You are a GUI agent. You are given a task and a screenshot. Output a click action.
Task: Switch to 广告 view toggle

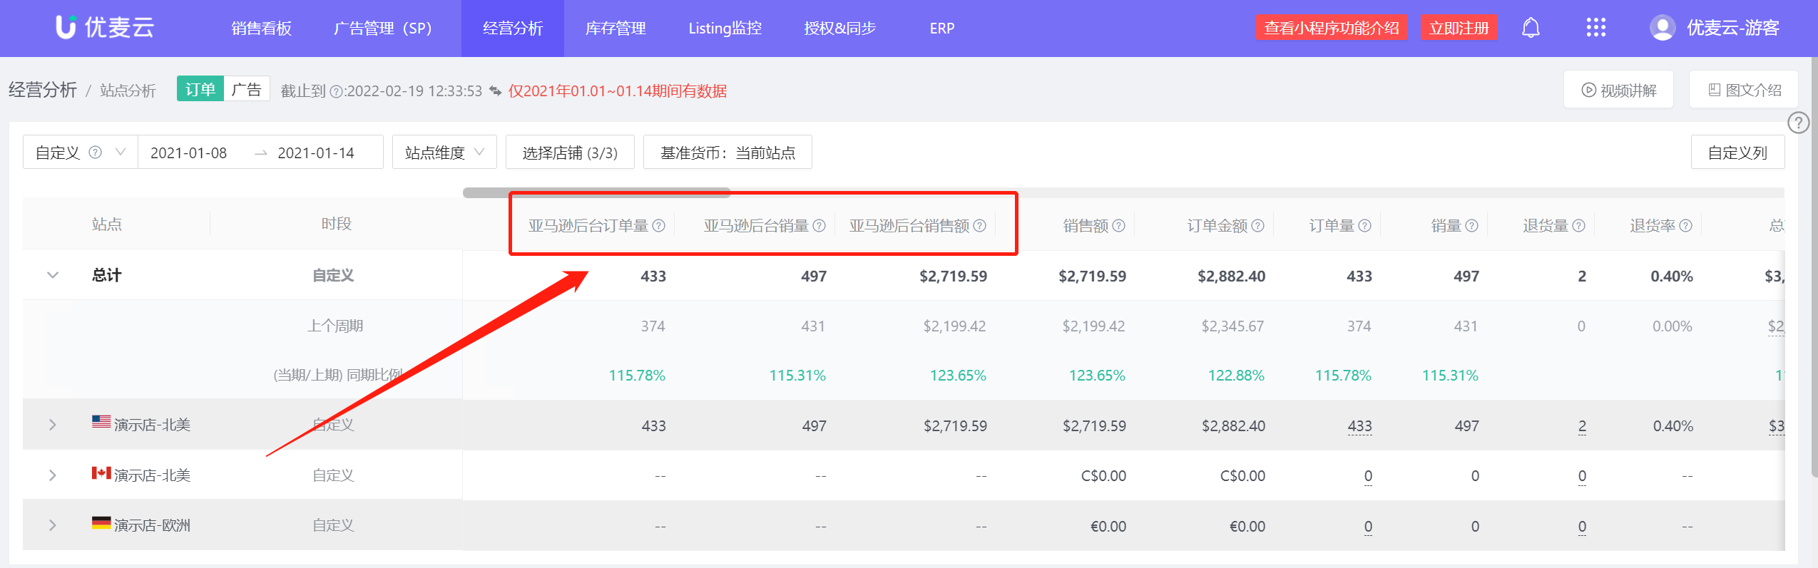coord(247,89)
